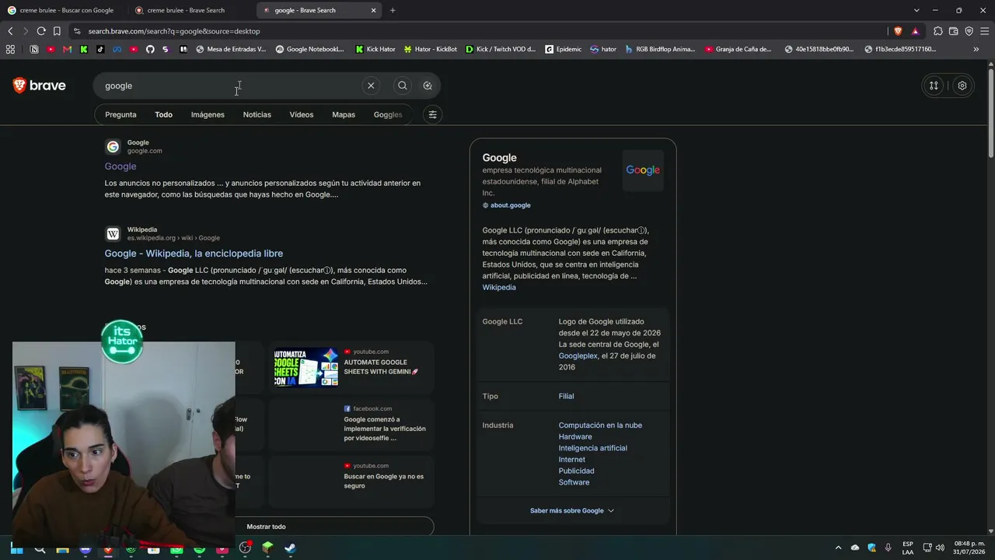
Task: Click the Brave Rewards triangle icon
Action: point(915,31)
